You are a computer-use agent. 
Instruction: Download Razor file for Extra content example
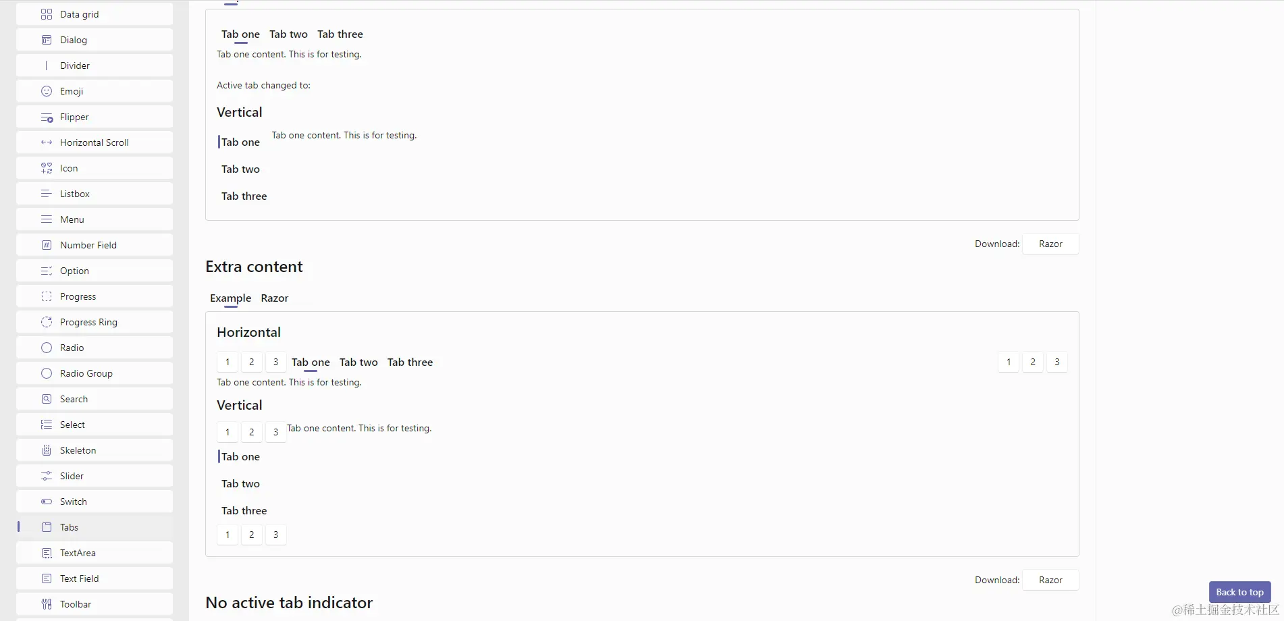[x=1050, y=580]
